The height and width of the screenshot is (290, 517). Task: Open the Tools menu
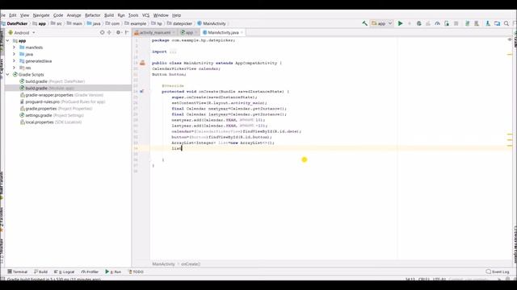(x=133, y=15)
